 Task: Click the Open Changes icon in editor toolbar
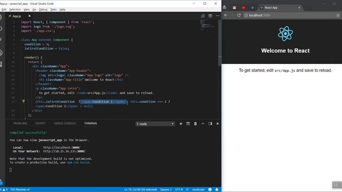coord(203,16)
